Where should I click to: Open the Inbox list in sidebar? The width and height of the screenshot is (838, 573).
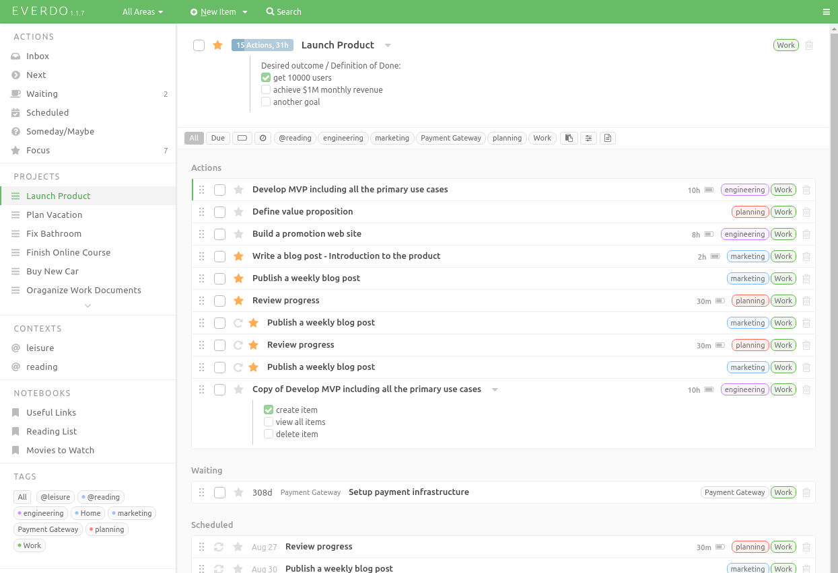(x=38, y=56)
